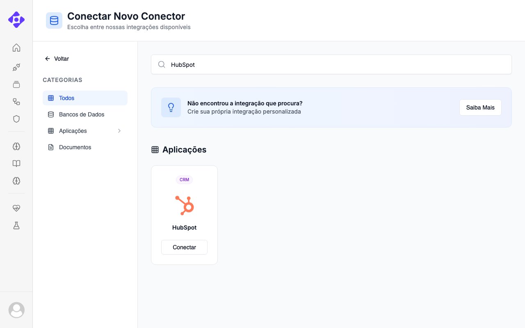Open the open-book icon in the sidebar
The image size is (525, 328).
(16, 164)
